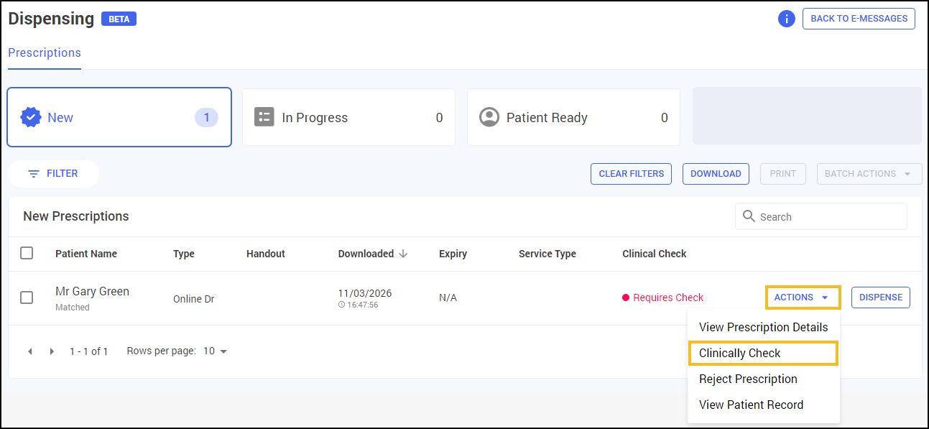Open the Actions dropdown
This screenshot has height=429, width=929.
802,297
